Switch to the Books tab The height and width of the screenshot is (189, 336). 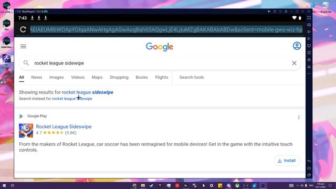click(142, 77)
